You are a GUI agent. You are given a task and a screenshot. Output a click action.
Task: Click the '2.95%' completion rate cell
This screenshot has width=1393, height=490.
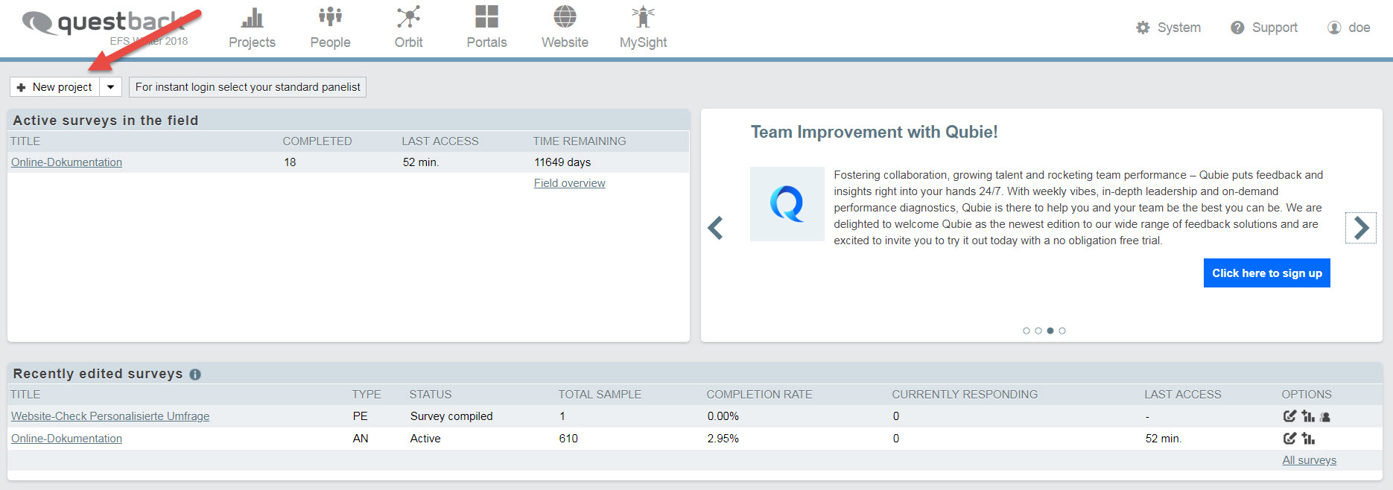(x=723, y=439)
